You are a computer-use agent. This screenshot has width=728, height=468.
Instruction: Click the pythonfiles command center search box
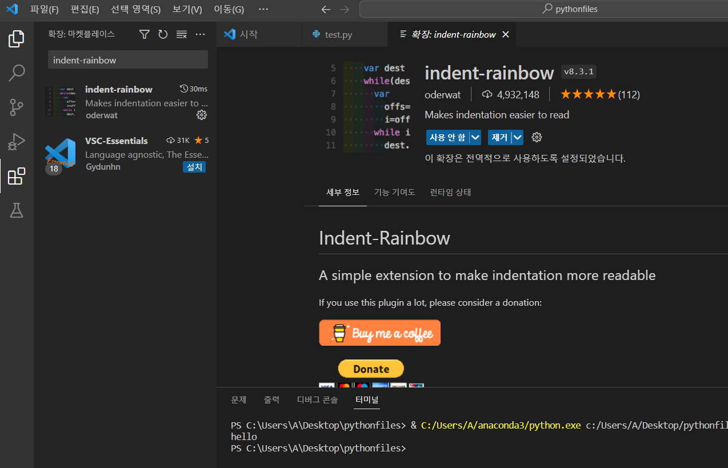tap(543, 9)
